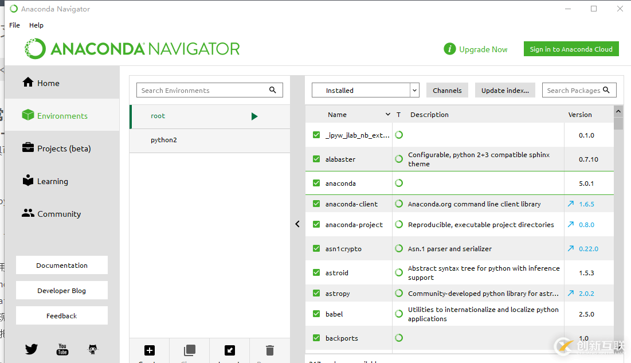Screen dimensions: 631x363
Task: Click the Search Packages input field
Action: [573, 90]
